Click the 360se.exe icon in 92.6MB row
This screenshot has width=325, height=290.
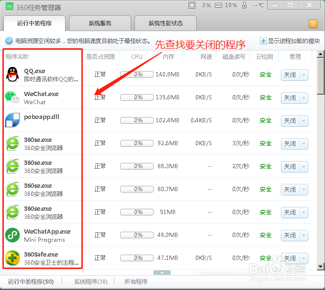(12, 143)
